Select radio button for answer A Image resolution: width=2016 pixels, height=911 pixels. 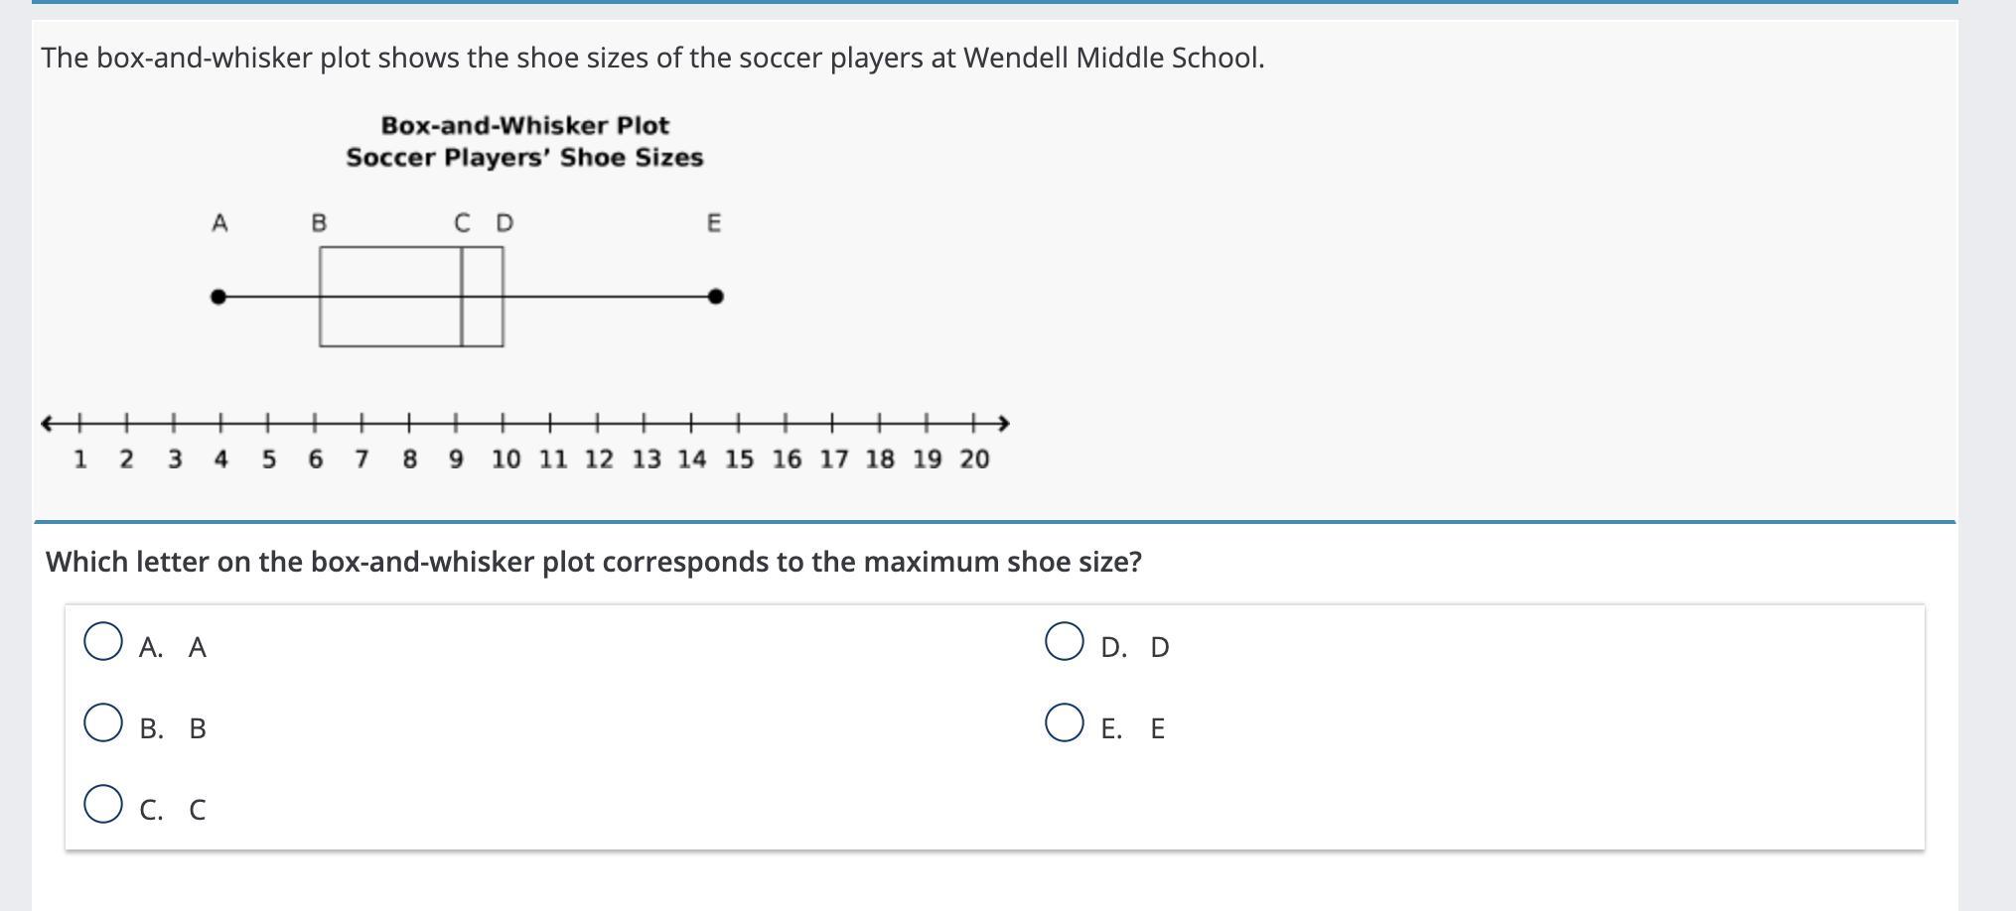[x=103, y=642]
